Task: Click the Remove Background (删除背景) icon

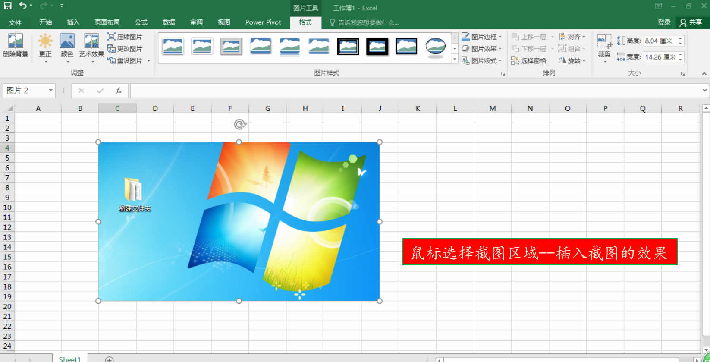Action: tap(16, 46)
